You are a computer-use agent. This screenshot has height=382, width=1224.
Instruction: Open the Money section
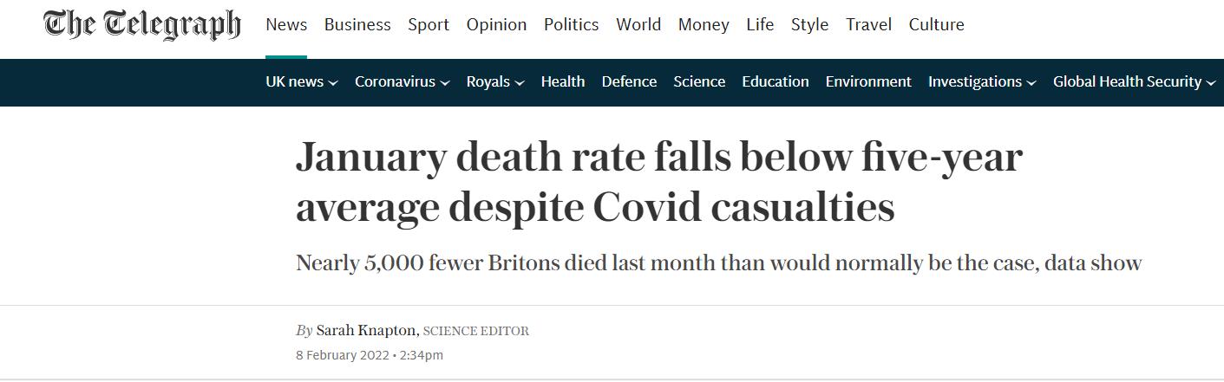704,25
